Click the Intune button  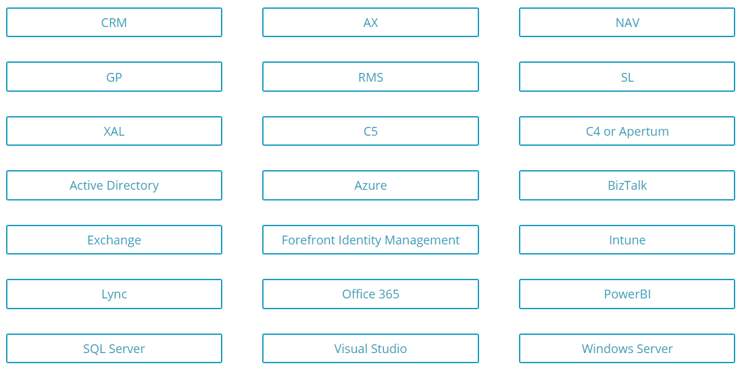tap(626, 240)
